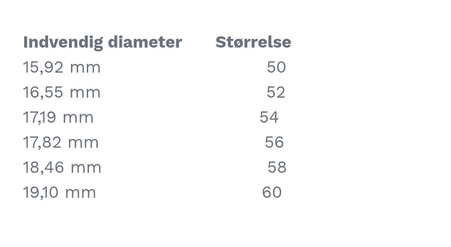Pick the size 56 value

point(274,142)
